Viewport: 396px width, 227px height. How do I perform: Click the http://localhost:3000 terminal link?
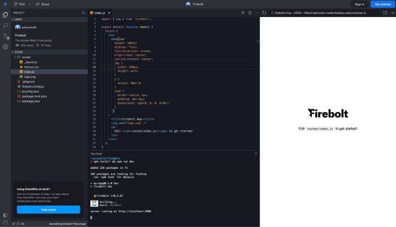pyautogui.click(x=135, y=212)
